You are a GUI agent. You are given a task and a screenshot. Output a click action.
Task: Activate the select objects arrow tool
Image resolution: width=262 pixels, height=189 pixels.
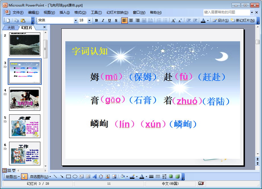click(24, 176)
